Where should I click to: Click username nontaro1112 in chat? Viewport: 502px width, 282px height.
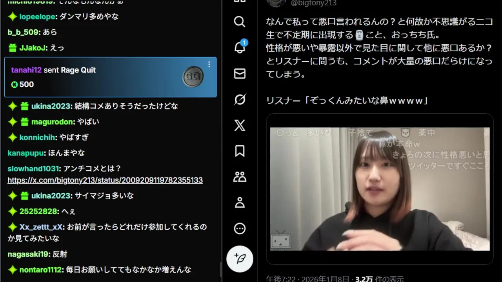(40, 269)
